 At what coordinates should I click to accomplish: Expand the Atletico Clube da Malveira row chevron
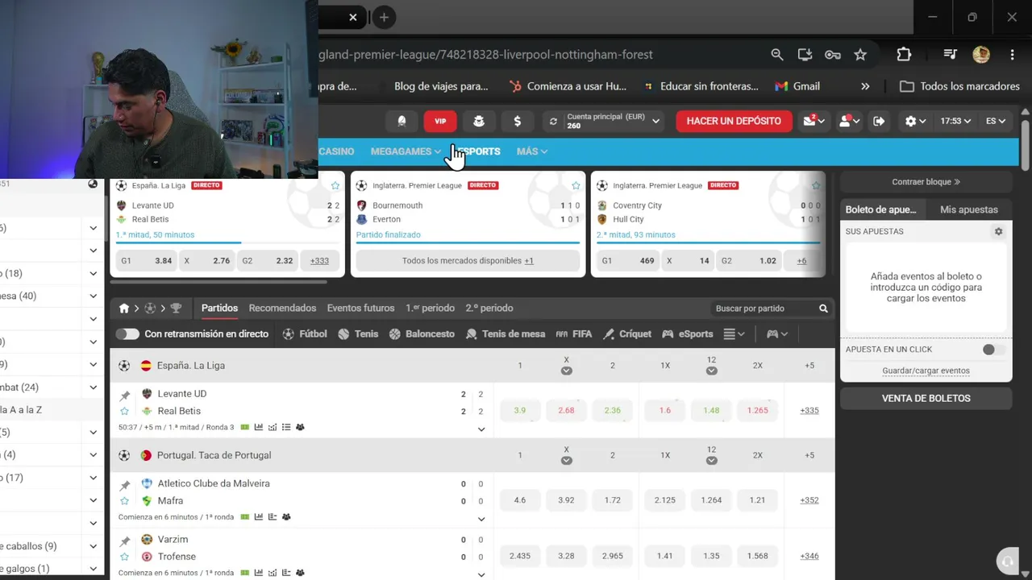click(x=481, y=518)
